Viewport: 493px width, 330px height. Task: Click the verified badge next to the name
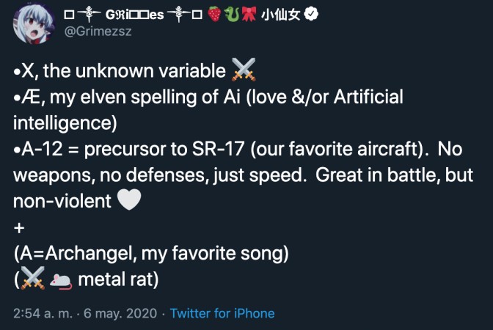[311, 15]
